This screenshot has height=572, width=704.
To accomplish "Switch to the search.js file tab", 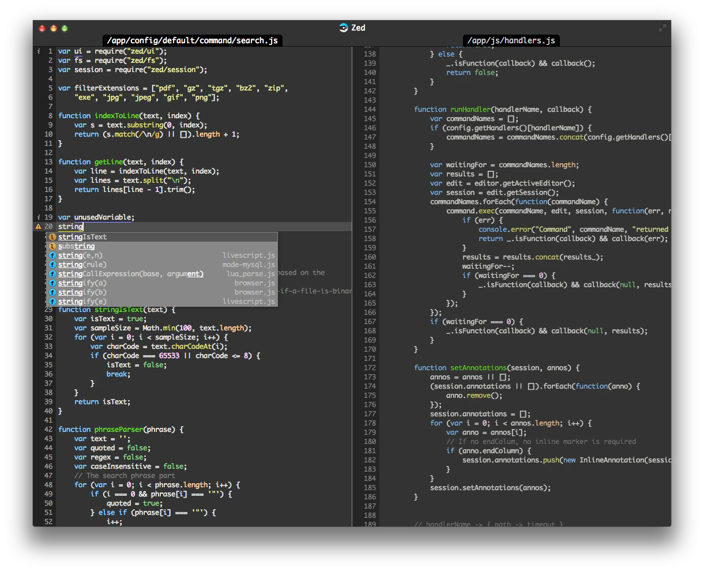I will pyautogui.click(x=193, y=40).
